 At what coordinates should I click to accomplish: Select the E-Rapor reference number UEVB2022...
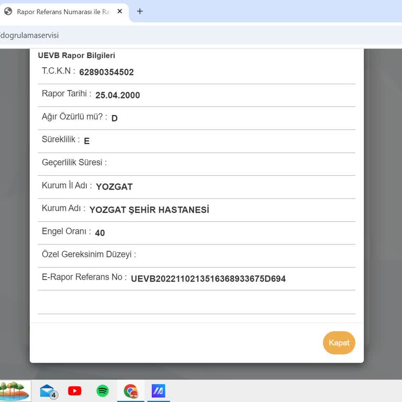click(208, 278)
